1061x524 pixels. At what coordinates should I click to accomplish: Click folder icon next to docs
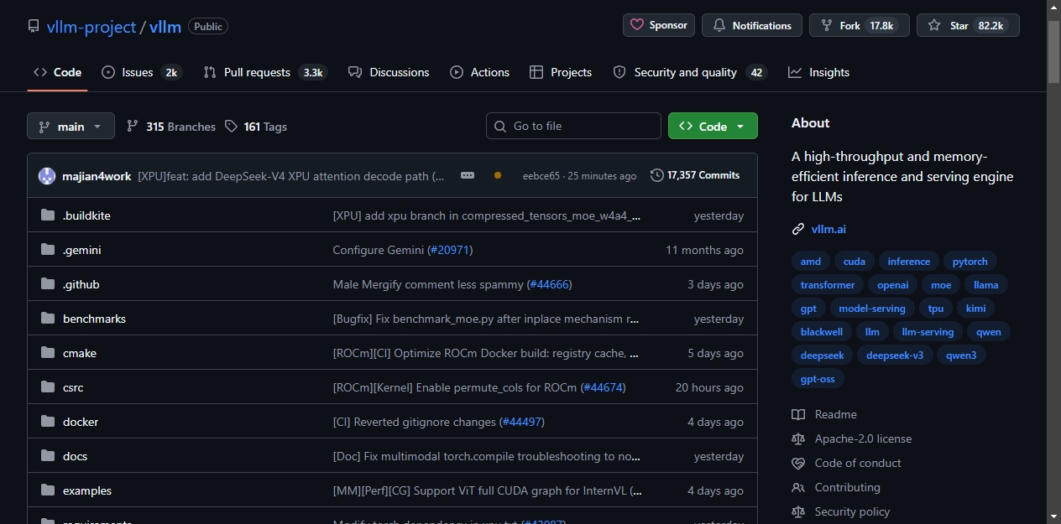[x=48, y=456]
